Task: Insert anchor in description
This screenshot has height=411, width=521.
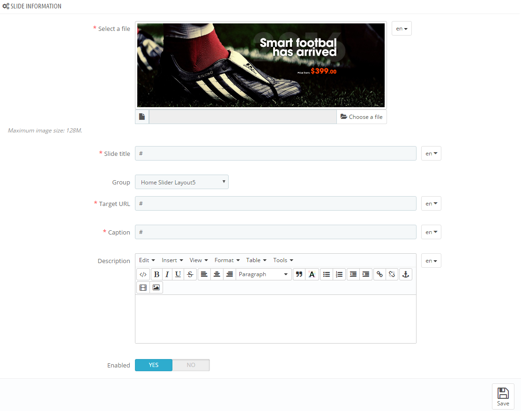Action: [406, 274]
